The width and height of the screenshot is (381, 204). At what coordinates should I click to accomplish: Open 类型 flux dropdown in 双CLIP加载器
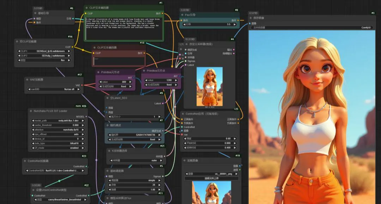44,60
